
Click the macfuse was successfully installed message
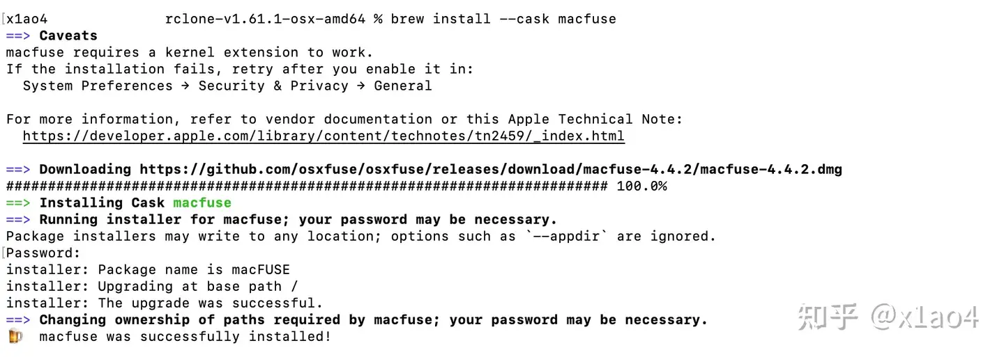click(185, 337)
